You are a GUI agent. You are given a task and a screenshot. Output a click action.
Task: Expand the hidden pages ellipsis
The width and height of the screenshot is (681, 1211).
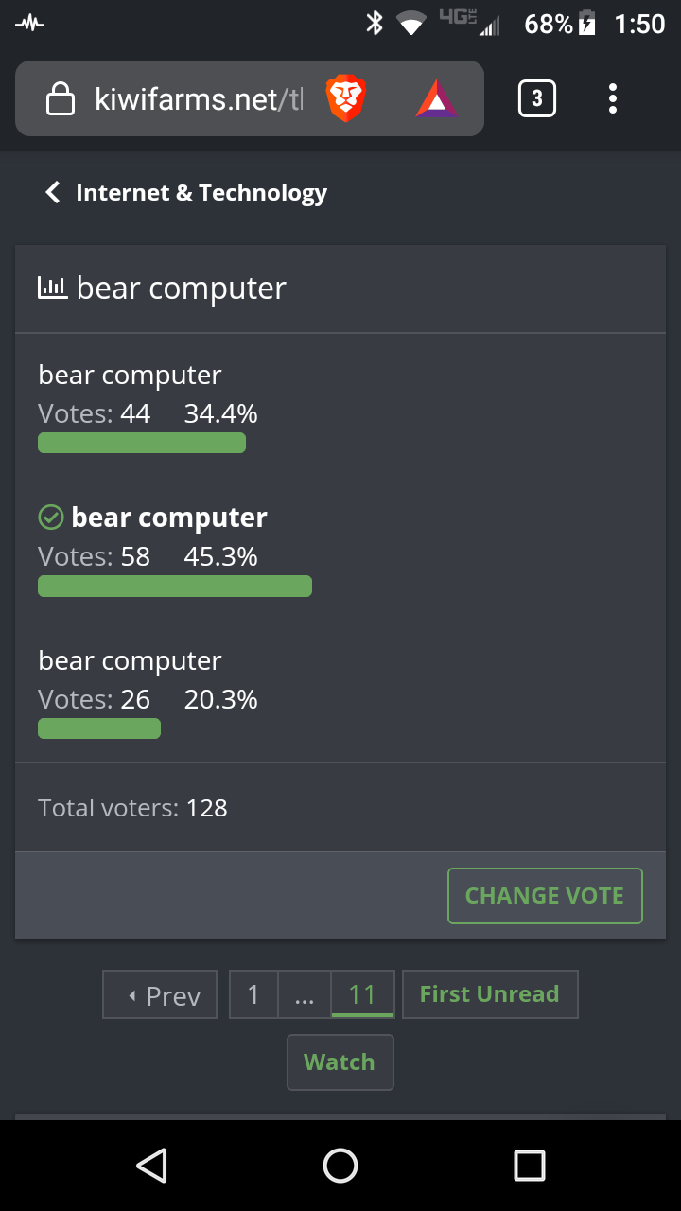[x=305, y=994]
